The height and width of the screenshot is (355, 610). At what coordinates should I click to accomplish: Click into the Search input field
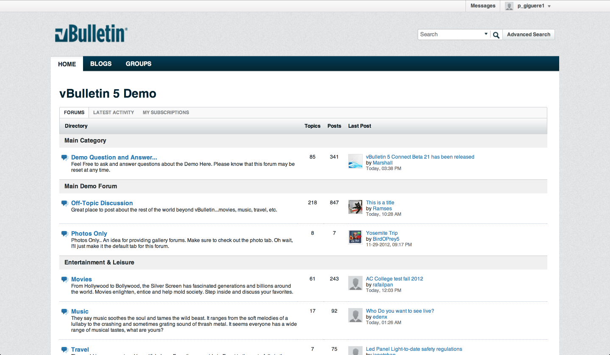450,35
